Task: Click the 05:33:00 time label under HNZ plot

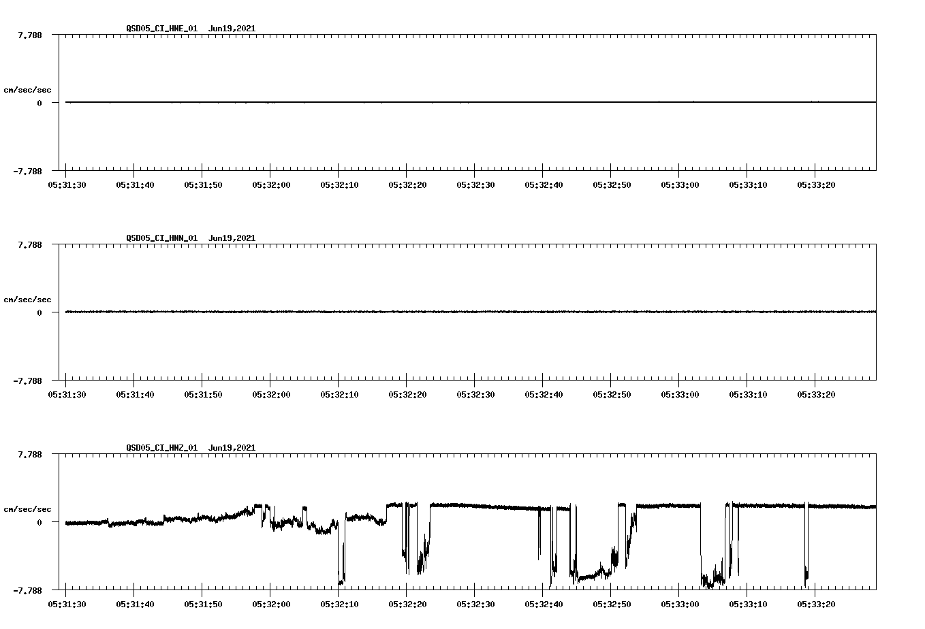Action: 680,604
